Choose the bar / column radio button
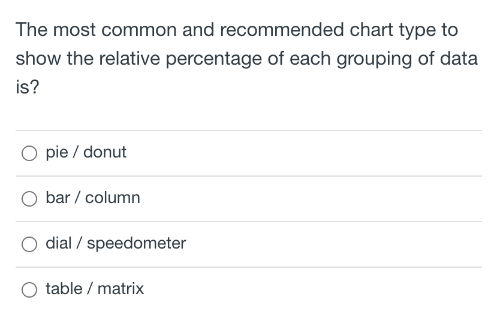The height and width of the screenshot is (327, 494). 31,199
